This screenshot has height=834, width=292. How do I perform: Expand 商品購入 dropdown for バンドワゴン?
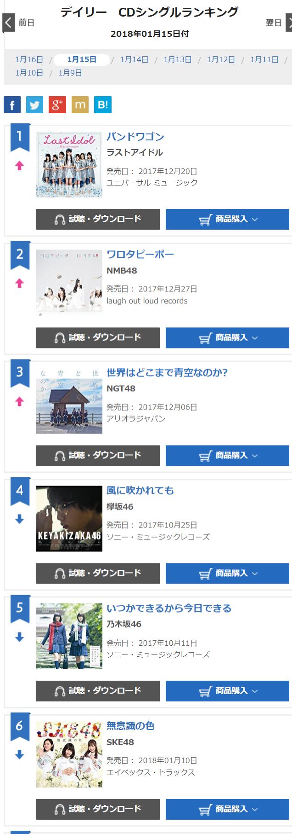(x=227, y=219)
